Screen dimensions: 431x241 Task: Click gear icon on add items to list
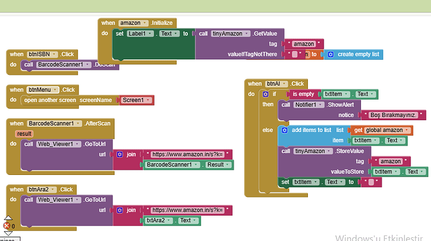pyautogui.click(x=284, y=130)
